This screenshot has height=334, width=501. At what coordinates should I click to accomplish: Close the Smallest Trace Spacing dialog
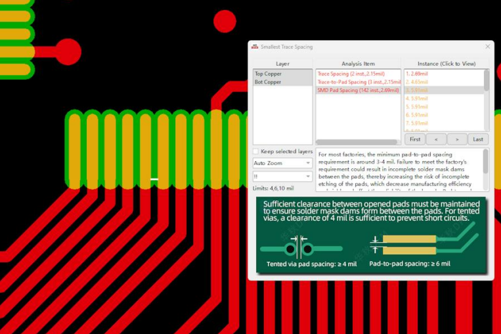(487, 47)
